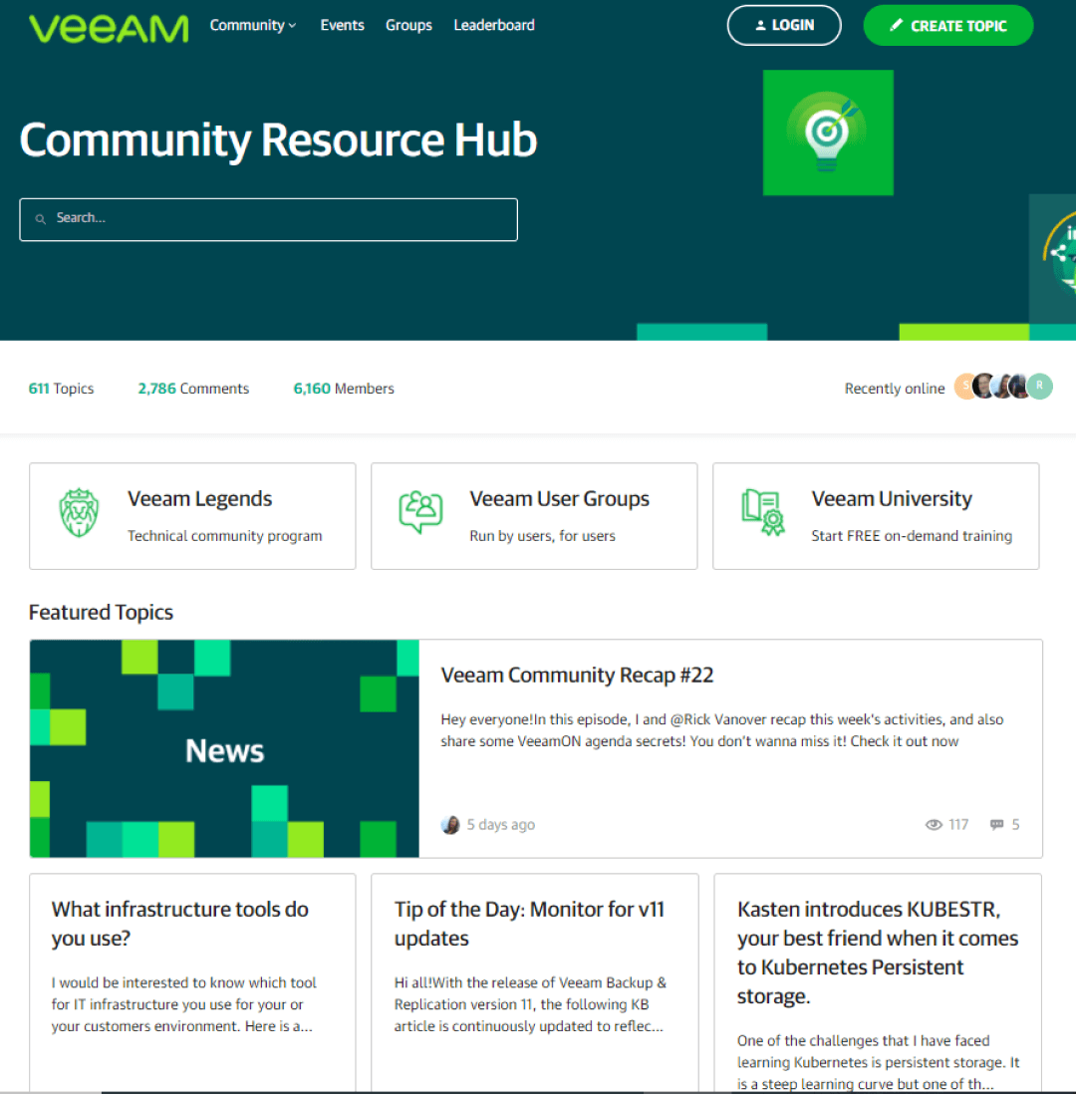1076x1094 pixels.
Task: Go to the Leaderboard page
Action: (494, 26)
